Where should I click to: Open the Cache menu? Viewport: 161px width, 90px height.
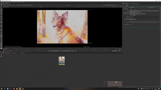click(x=18, y=2)
